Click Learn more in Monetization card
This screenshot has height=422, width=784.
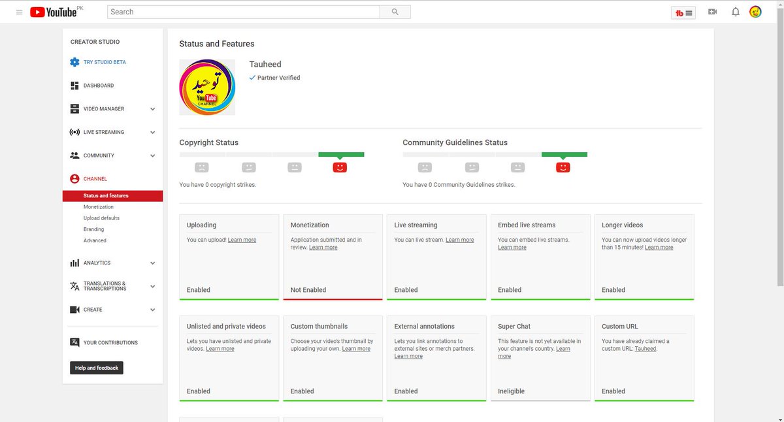point(323,248)
